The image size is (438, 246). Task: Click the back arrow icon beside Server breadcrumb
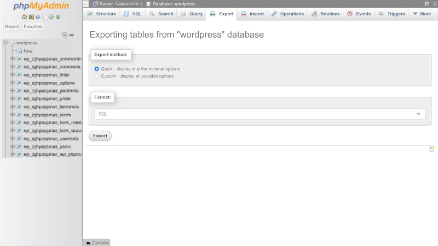[x=86, y=4]
